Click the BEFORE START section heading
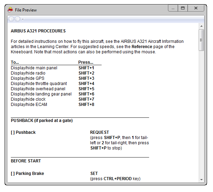Image resolution: width=213 pixels, height=192 pixels. (x=26, y=161)
